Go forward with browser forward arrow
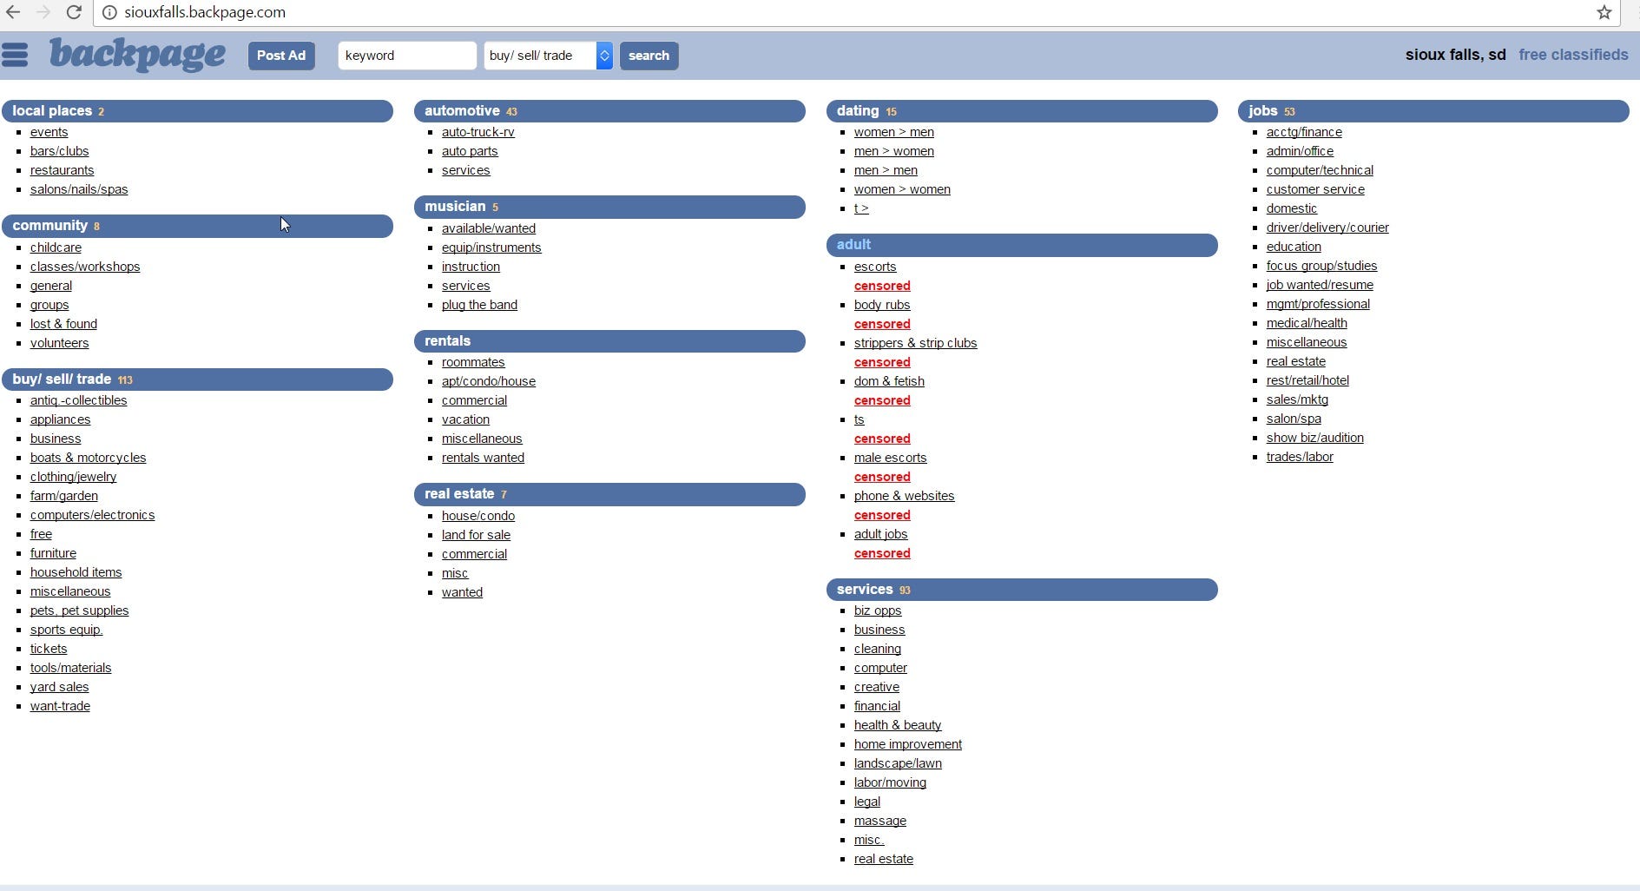 coord(43,12)
